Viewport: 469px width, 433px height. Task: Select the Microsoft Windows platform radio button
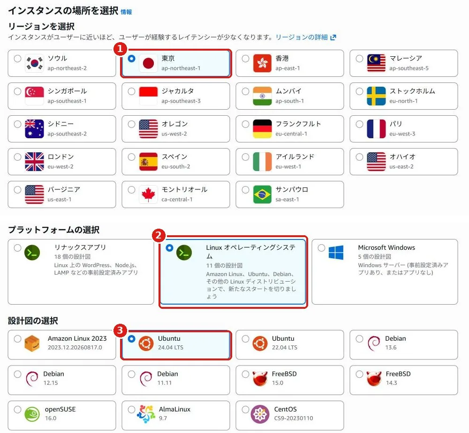pyautogui.click(x=321, y=248)
